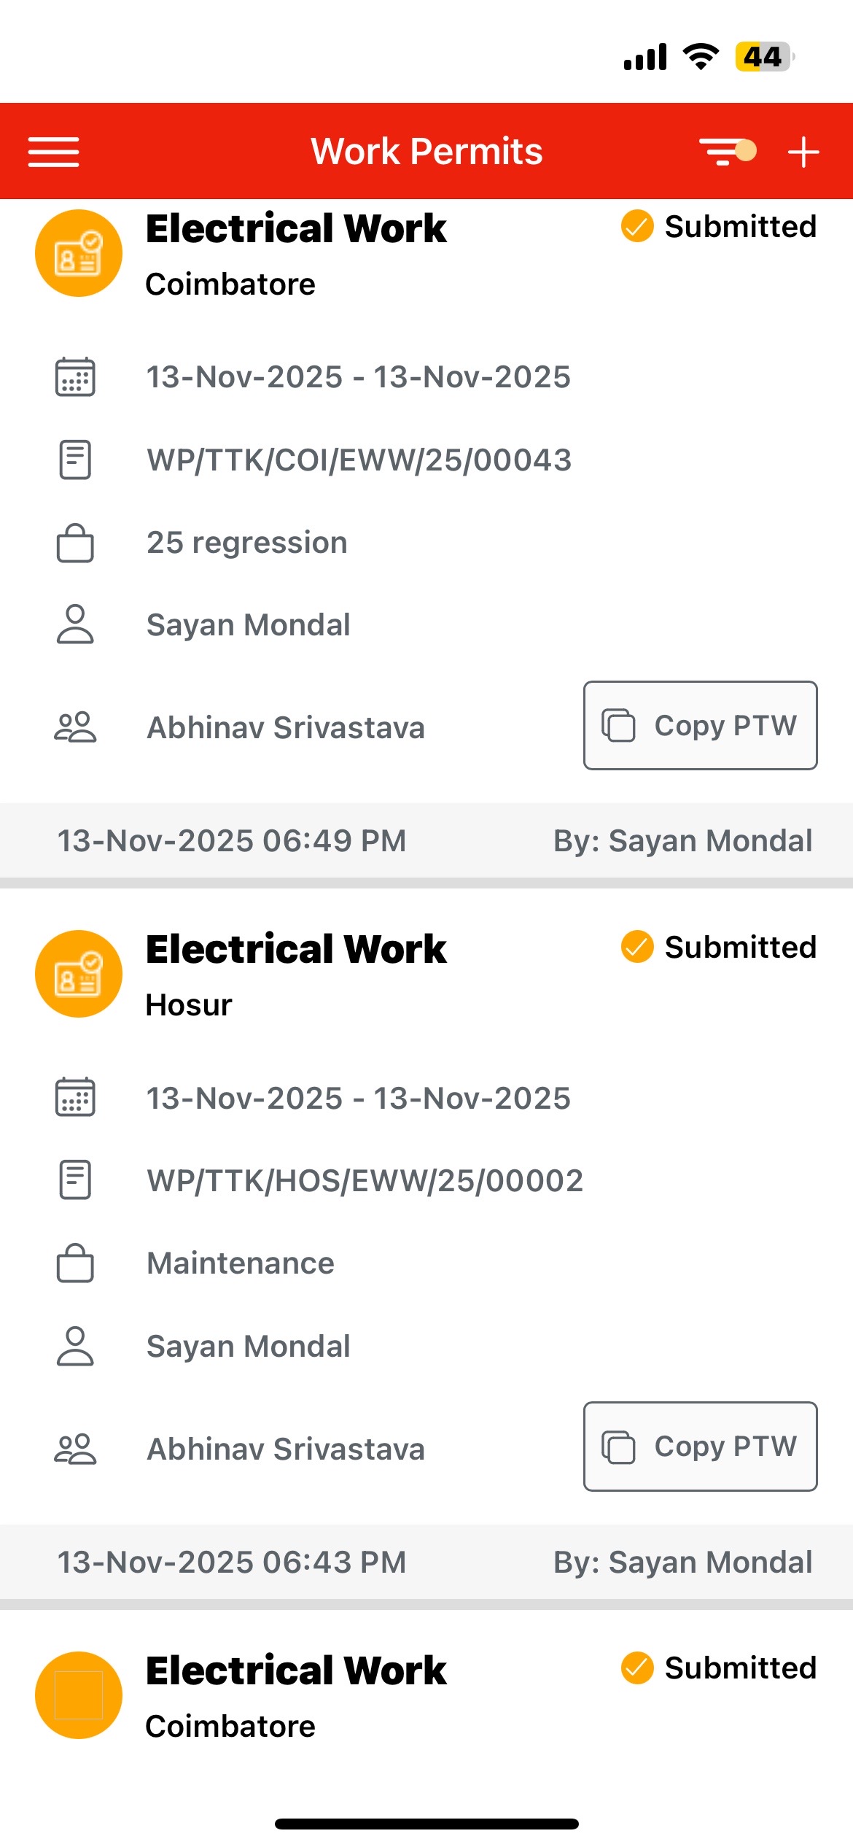Select the Work Permits header title

426,152
